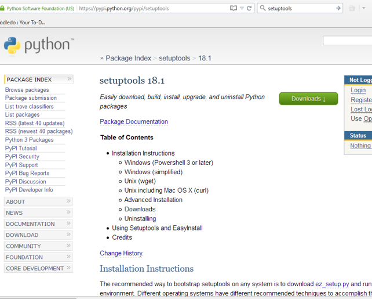
Task: Open Python 3 Packages link
Action: [x=30, y=140]
